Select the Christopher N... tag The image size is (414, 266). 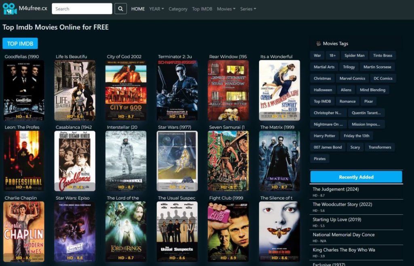[327, 113]
